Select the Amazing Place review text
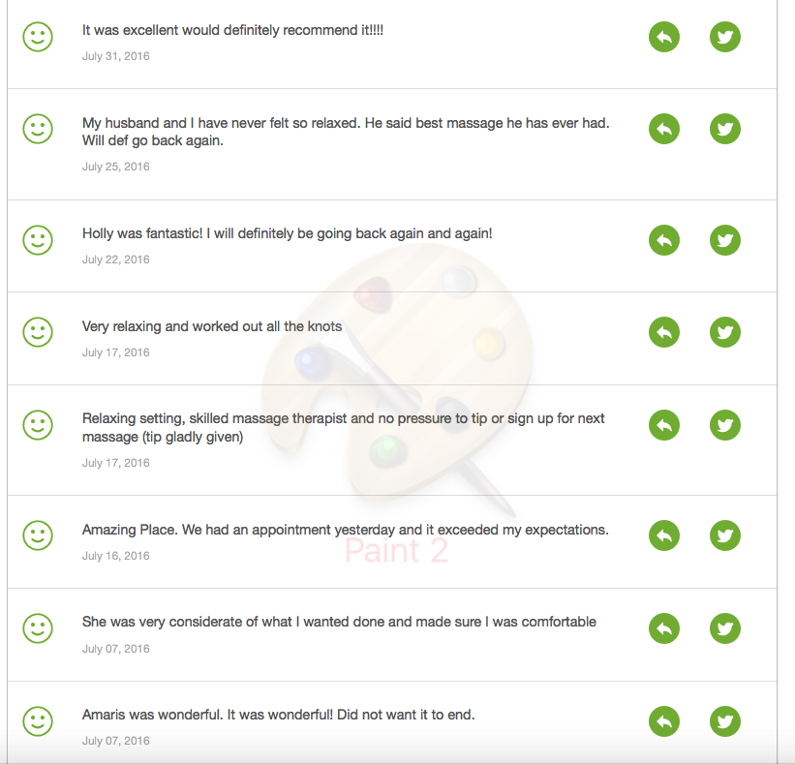 346,529
